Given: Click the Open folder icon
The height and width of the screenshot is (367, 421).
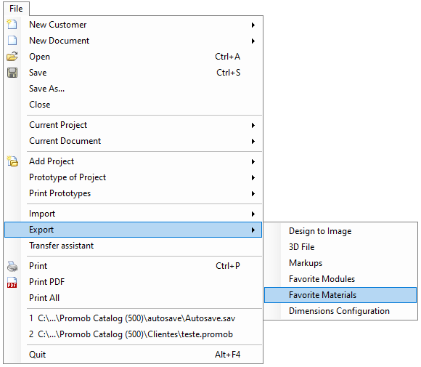Looking at the screenshot, I should [x=12, y=57].
